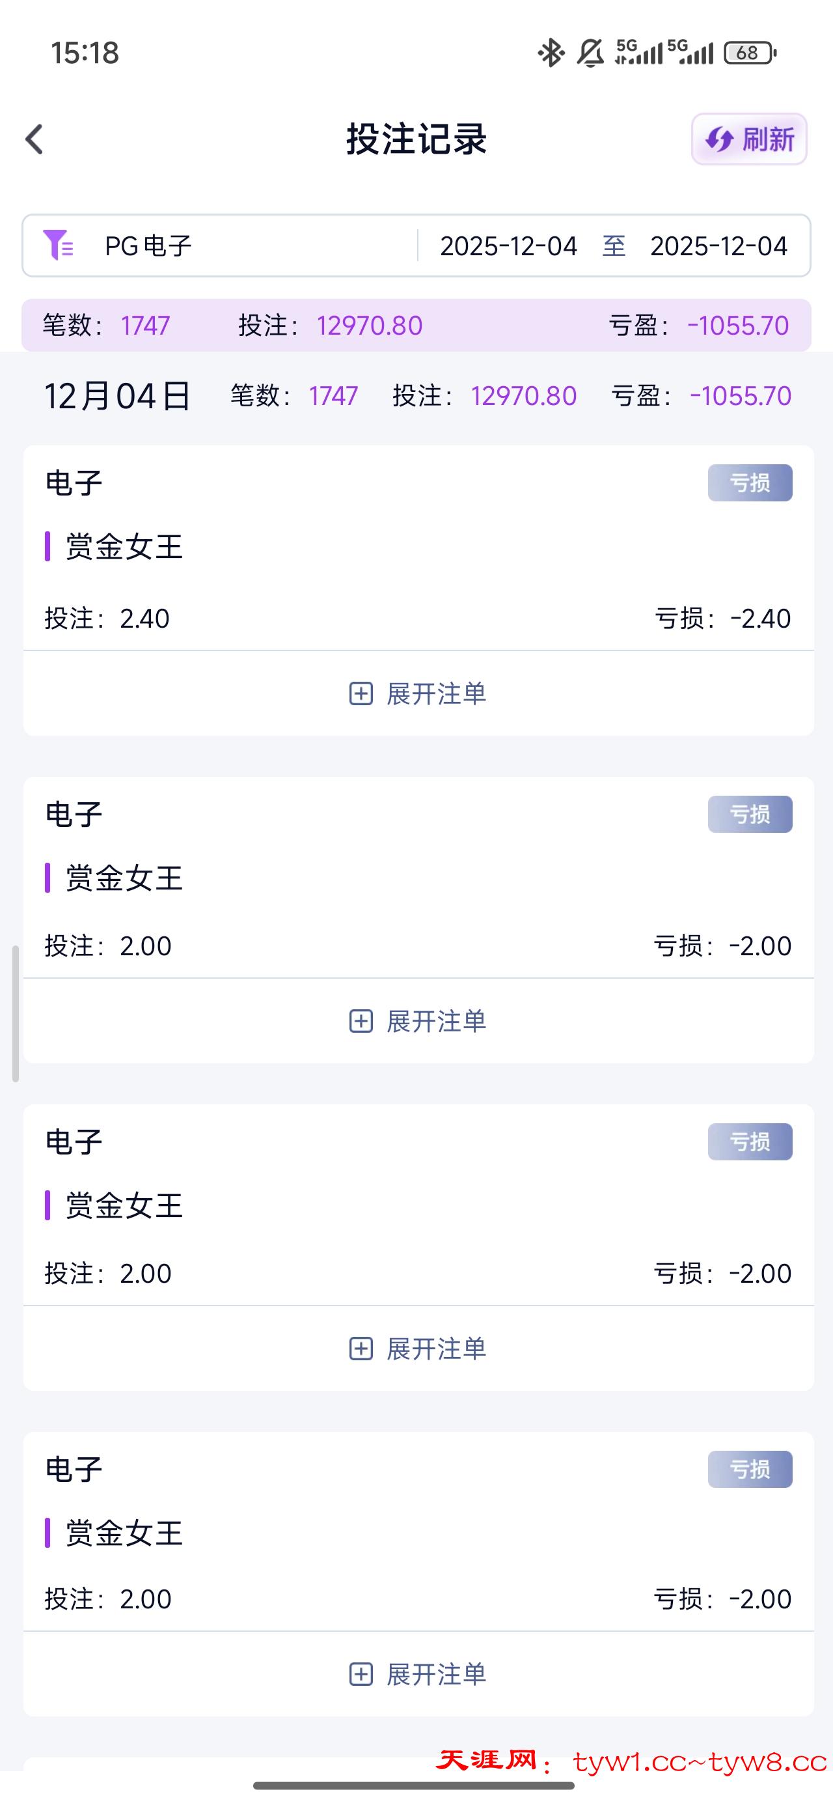The height and width of the screenshot is (1805, 833).
Task: Tap 亏损 badge on second card
Action: [750, 814]
